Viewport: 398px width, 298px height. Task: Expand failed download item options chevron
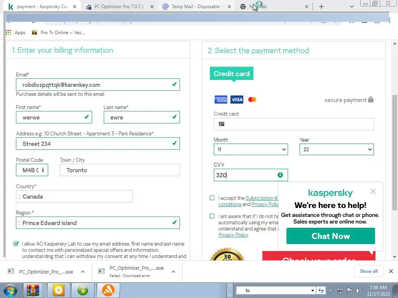click(173, 272)
